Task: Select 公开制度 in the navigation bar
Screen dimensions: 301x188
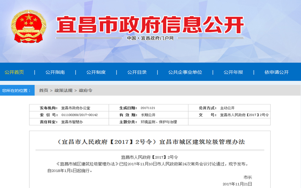Action: coord(96,72)
